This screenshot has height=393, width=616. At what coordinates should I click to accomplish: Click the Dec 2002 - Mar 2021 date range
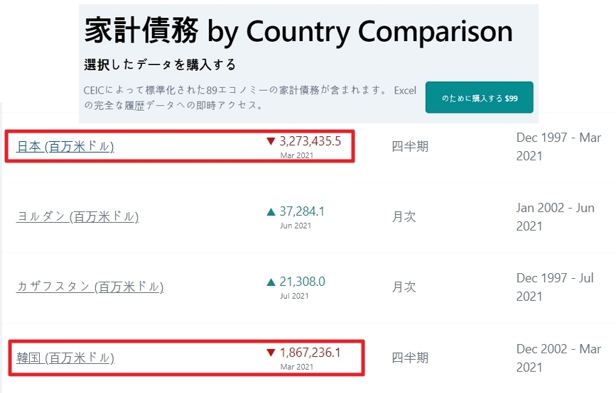click(558, 358)
